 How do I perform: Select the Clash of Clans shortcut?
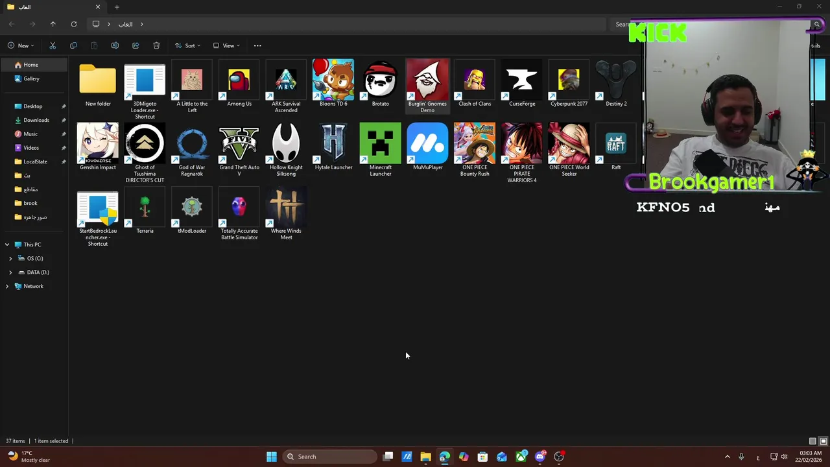pos(475,83)
